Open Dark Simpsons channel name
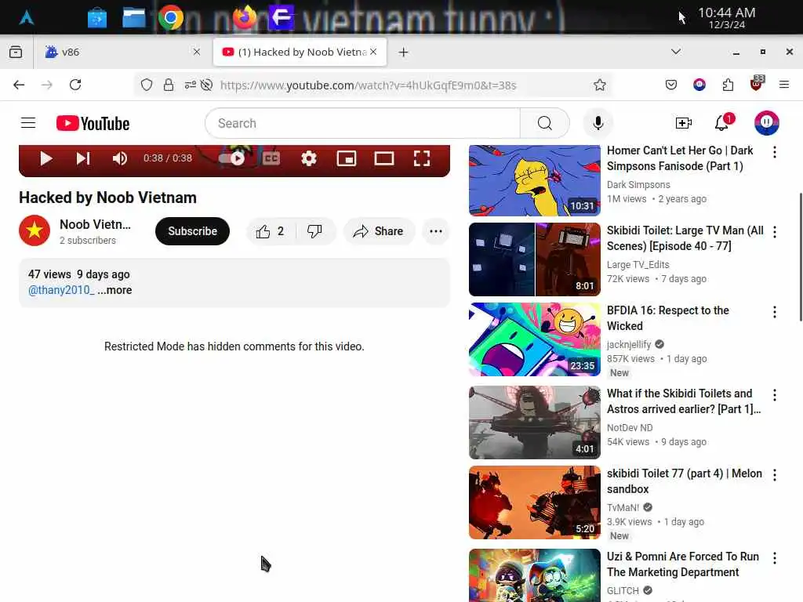The width and height of the screenshot is (803, 602). pyautogui.click(x=638, y=185)
